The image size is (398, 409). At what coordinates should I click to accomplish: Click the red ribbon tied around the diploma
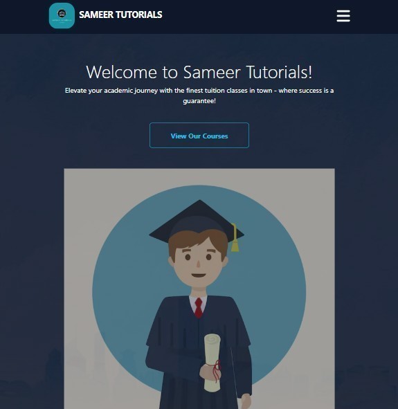coord(216,370)
